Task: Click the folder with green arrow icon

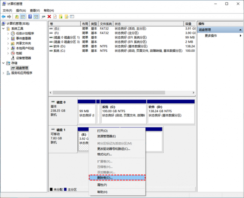Action: 61,16
